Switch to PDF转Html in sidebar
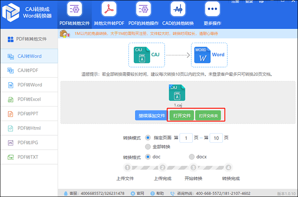This screenshot has height=197, width=298. click(x=29, y=129)
